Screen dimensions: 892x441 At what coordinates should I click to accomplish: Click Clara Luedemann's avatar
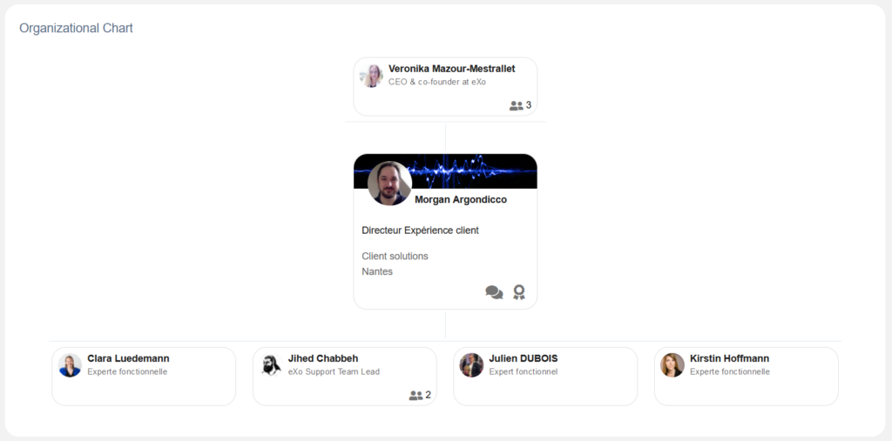(x=70, y=365)
